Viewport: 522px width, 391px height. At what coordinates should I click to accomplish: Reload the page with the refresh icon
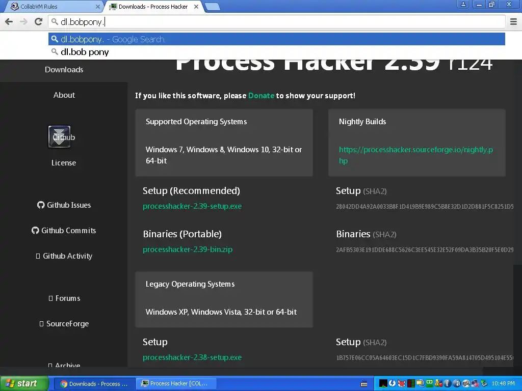pyautogui.click(x=38, y=21)
